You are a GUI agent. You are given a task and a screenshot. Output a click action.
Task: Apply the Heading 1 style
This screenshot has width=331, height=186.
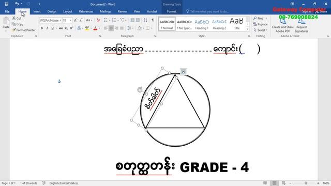point(202,24)
